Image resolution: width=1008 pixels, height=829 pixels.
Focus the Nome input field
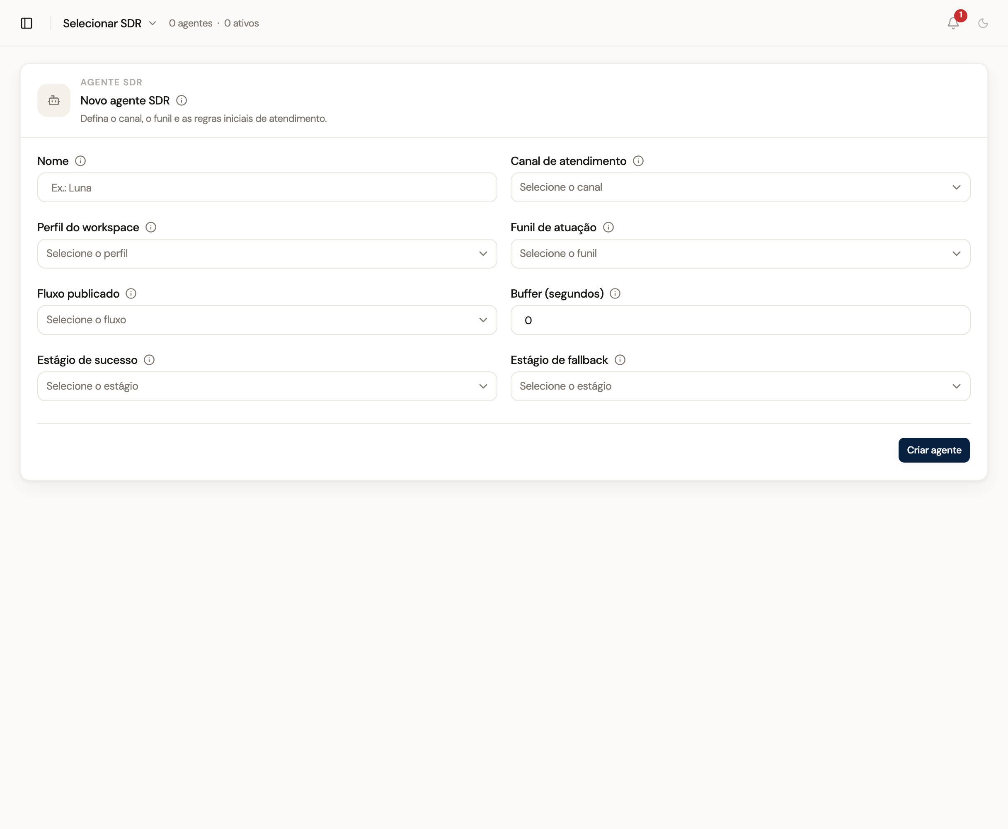click(x=267, y=187)
